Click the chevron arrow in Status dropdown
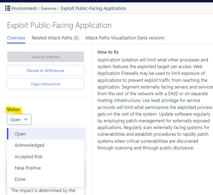Viewport: 213px width, 195px height. (x=26, y=120)
